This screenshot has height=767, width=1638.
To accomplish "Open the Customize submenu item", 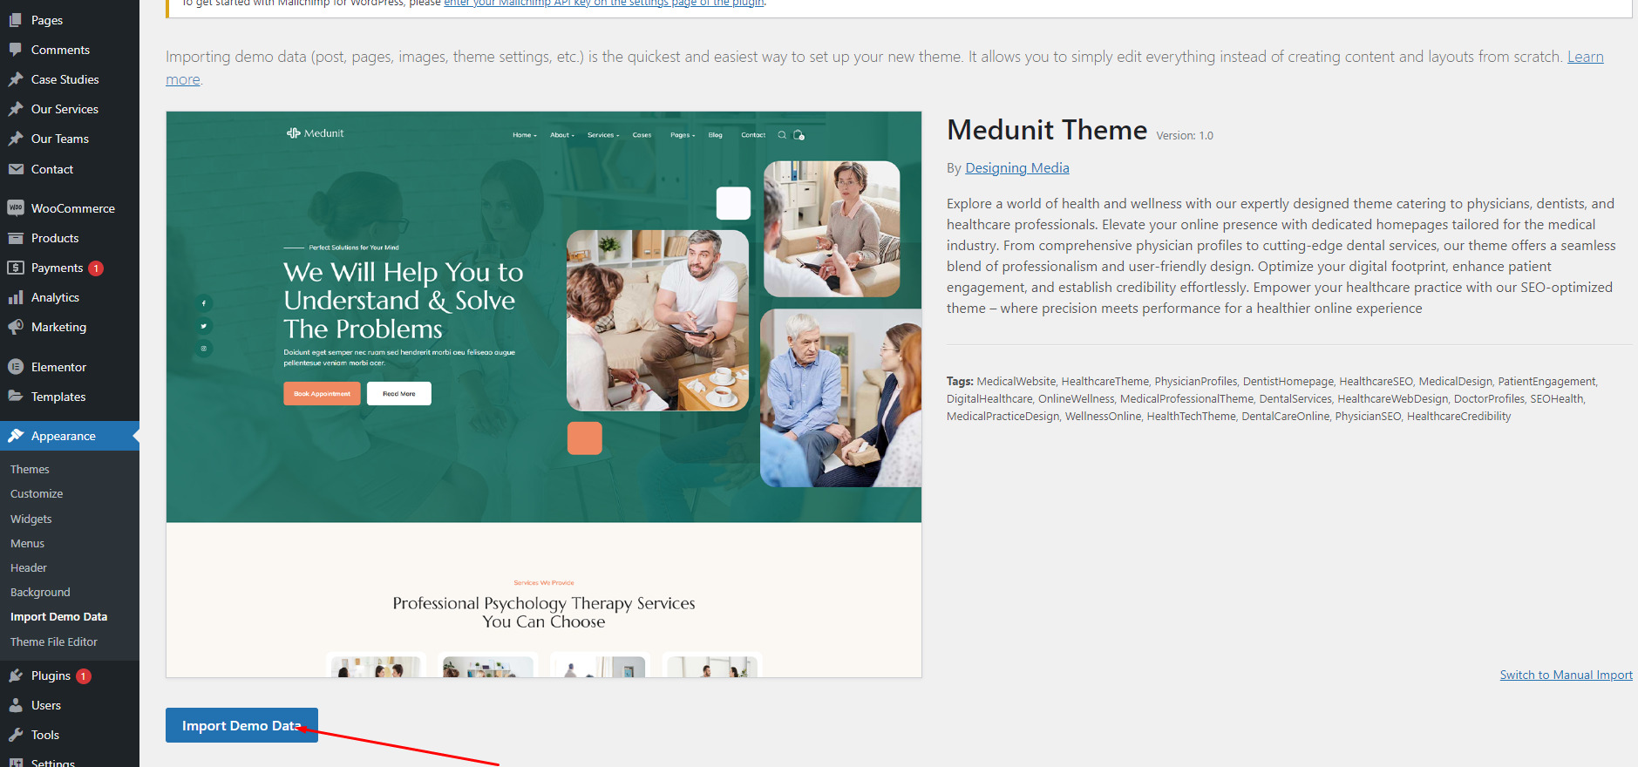I will (x=37, y=493).
